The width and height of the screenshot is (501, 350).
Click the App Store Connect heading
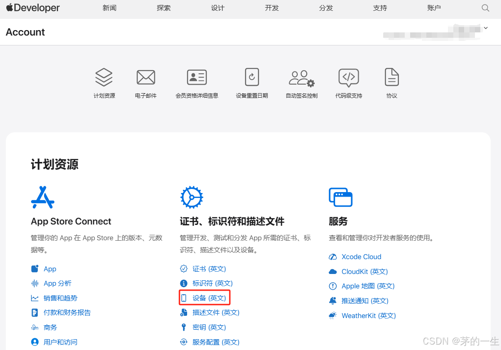71,221
